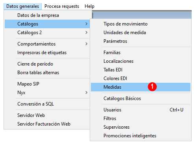Screen dimensions: 194x144
Task: Select Tallas EDI
Action: pos(140,70)
